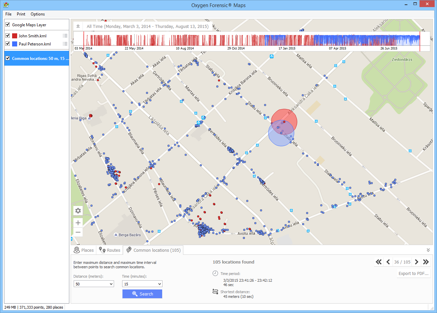Click the Search button
437x313 pixels.
(142, 294)
